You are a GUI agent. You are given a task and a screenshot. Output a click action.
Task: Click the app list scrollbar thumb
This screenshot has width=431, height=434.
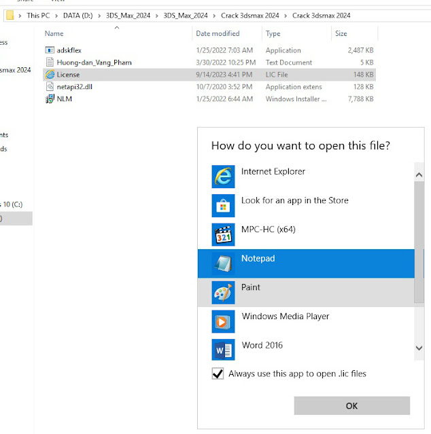(x=419, y=242)
